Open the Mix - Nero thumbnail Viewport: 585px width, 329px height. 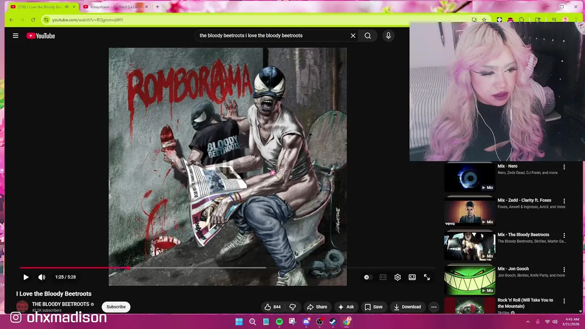click(x=469, y=177)
